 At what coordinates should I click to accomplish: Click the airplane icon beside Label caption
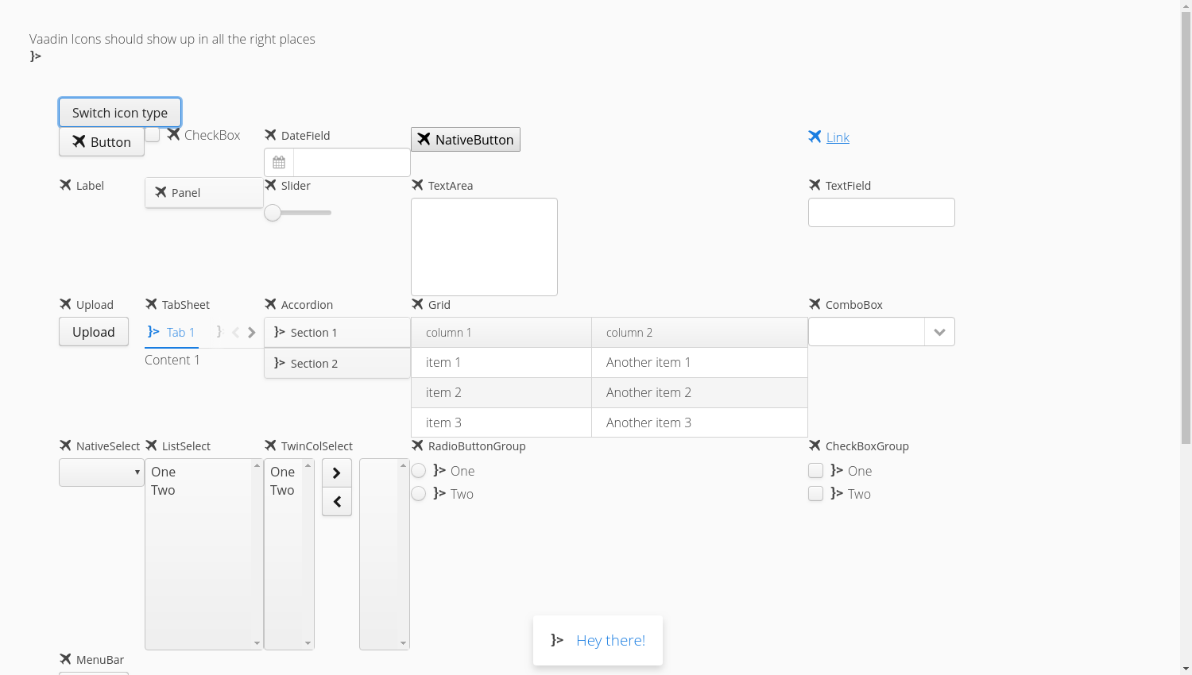click(x=65, y=185)
